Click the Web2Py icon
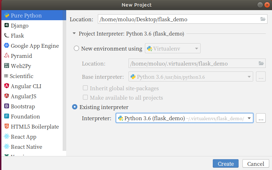Screen dimensions: 272x170 point(7,65)
